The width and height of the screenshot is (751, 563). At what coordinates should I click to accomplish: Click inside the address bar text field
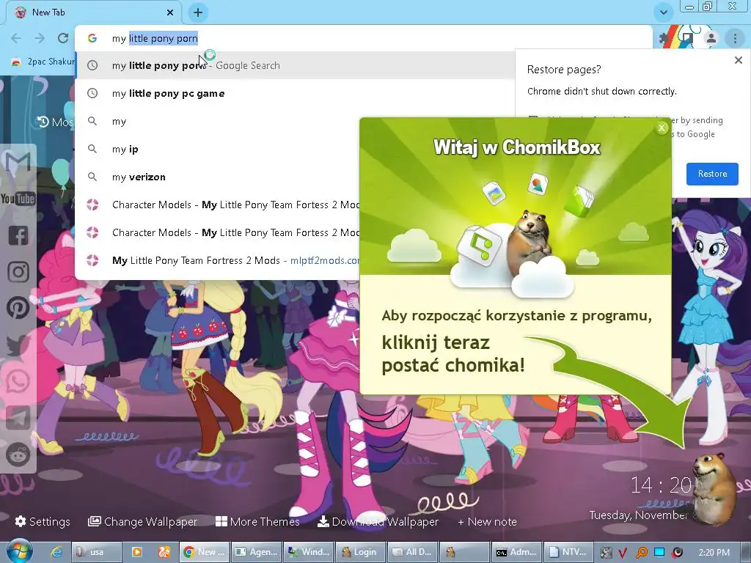coord(364,38)
